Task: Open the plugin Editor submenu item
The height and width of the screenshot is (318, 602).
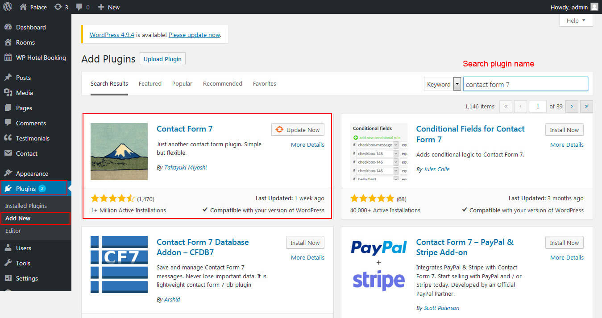Action: click(13, 231)
